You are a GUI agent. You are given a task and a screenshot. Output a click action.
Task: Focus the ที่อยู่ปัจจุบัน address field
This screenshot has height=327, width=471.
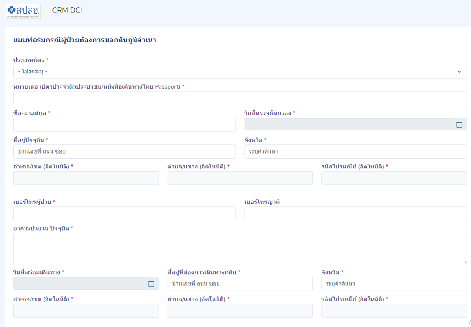(x=124, y=152)
